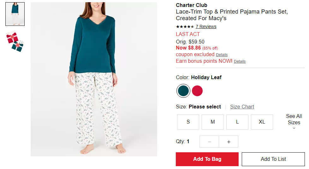Select the model pajama thumbnail

pos(15,14)
